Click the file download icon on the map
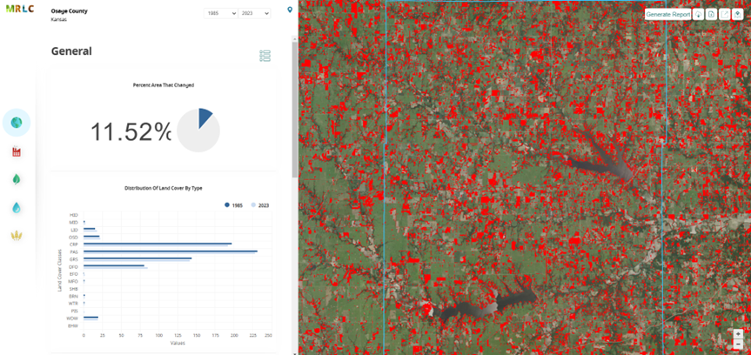This screenshot has height=355, width=751. click(712, 15)
